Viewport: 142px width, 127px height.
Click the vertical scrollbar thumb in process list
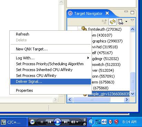click(x=132, y=81)
